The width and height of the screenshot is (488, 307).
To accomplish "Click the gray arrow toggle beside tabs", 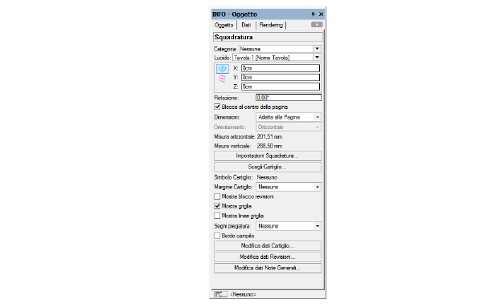I will (317, 25).
